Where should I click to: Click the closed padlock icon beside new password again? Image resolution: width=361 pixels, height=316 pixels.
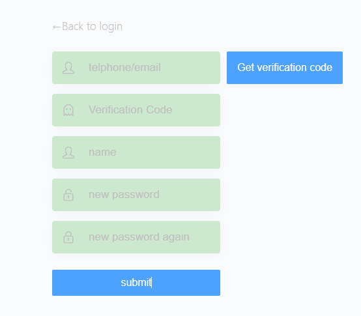[x=68, y=237]
